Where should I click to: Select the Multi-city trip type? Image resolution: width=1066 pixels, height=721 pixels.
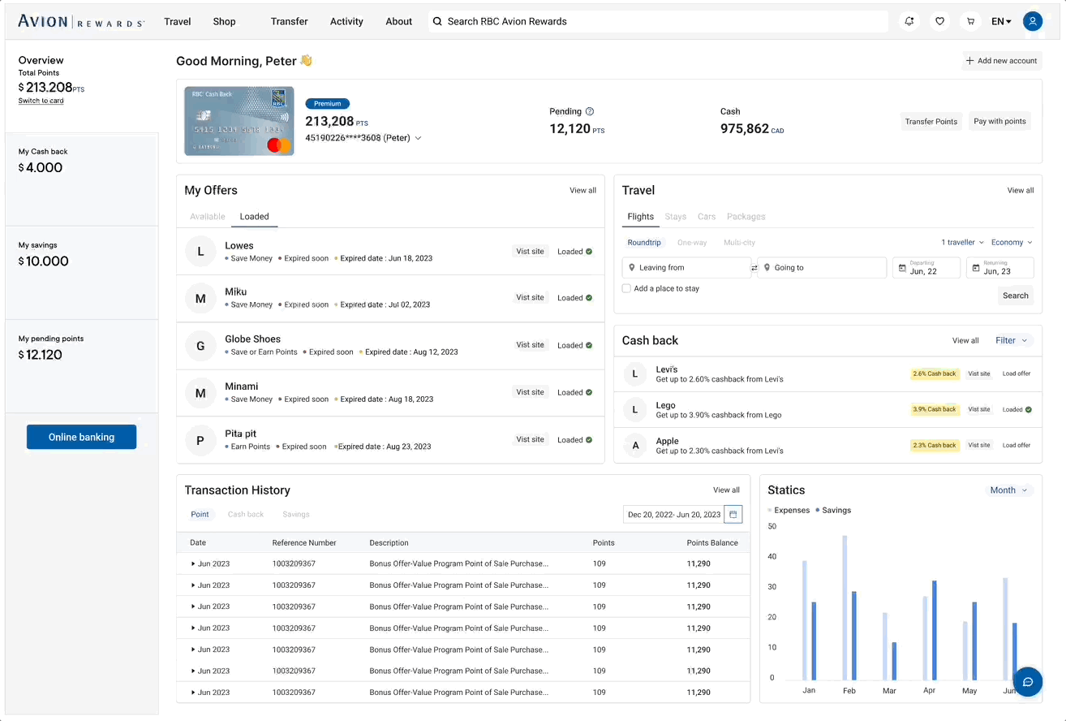pos(739,243)
